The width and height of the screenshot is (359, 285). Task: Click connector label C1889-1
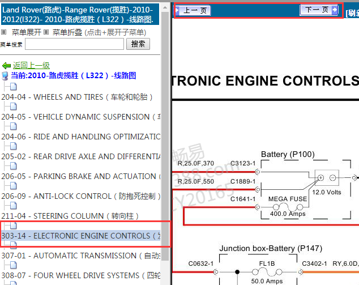pyautogui.click(x=243, y=181)
